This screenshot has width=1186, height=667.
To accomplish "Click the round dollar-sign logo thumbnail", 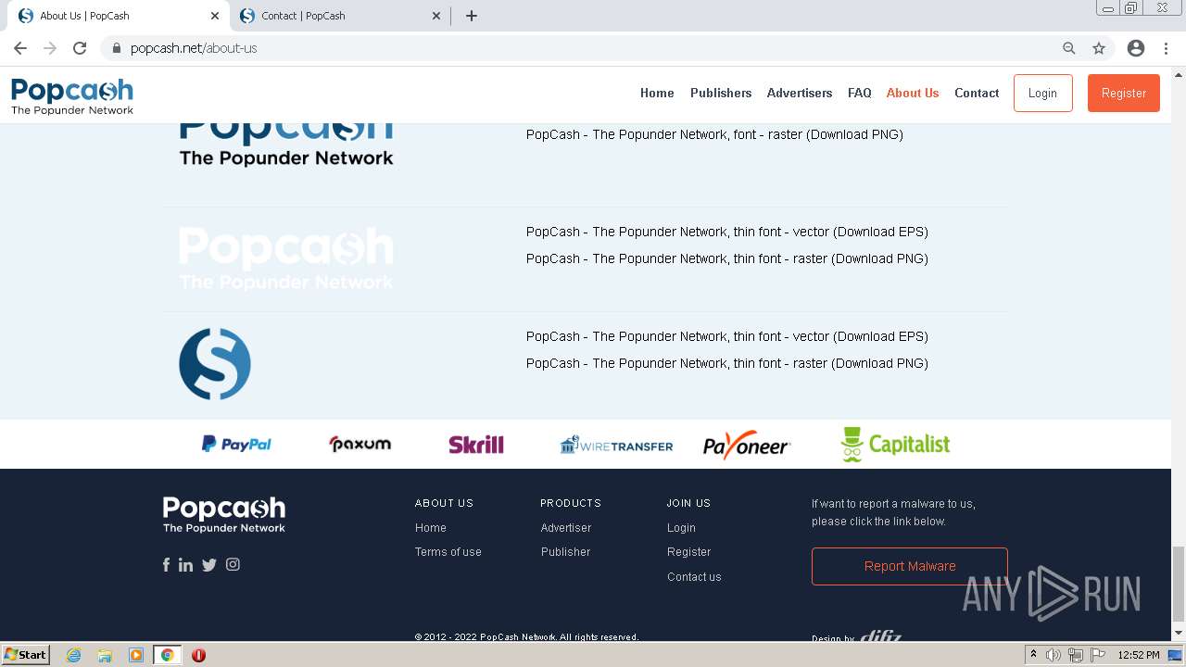I will click(x=215, y=364).
